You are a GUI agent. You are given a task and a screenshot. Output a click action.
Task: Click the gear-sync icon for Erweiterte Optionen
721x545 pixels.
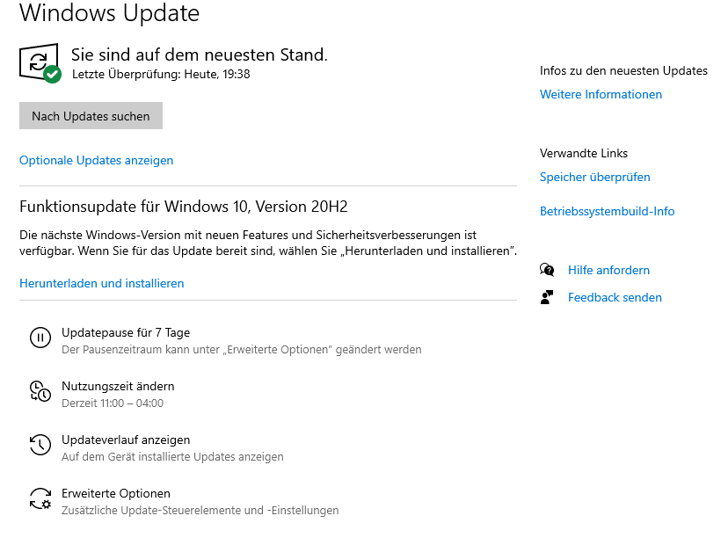[x=40, y=498]
